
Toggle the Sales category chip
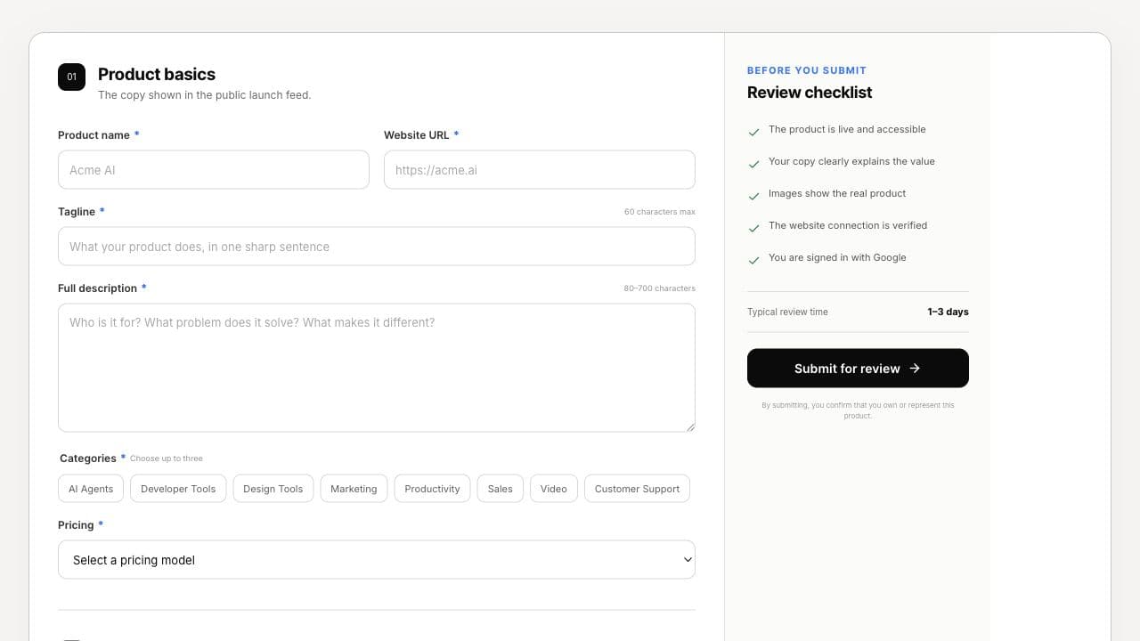point(501,489)
